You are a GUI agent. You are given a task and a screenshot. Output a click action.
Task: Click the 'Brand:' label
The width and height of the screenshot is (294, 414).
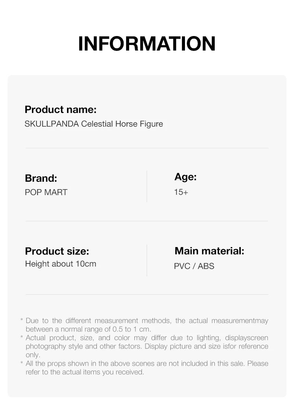point(41,178)
